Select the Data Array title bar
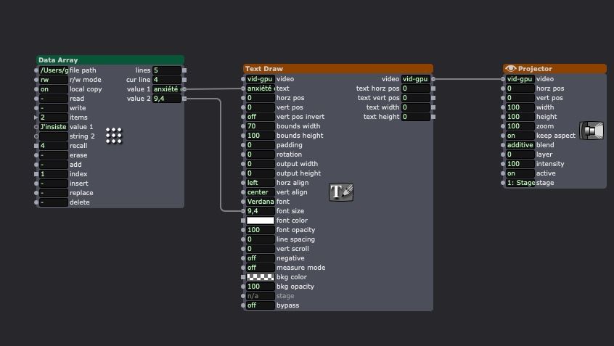The width and height of the screenshot is (614, 346). click(110, 60)
